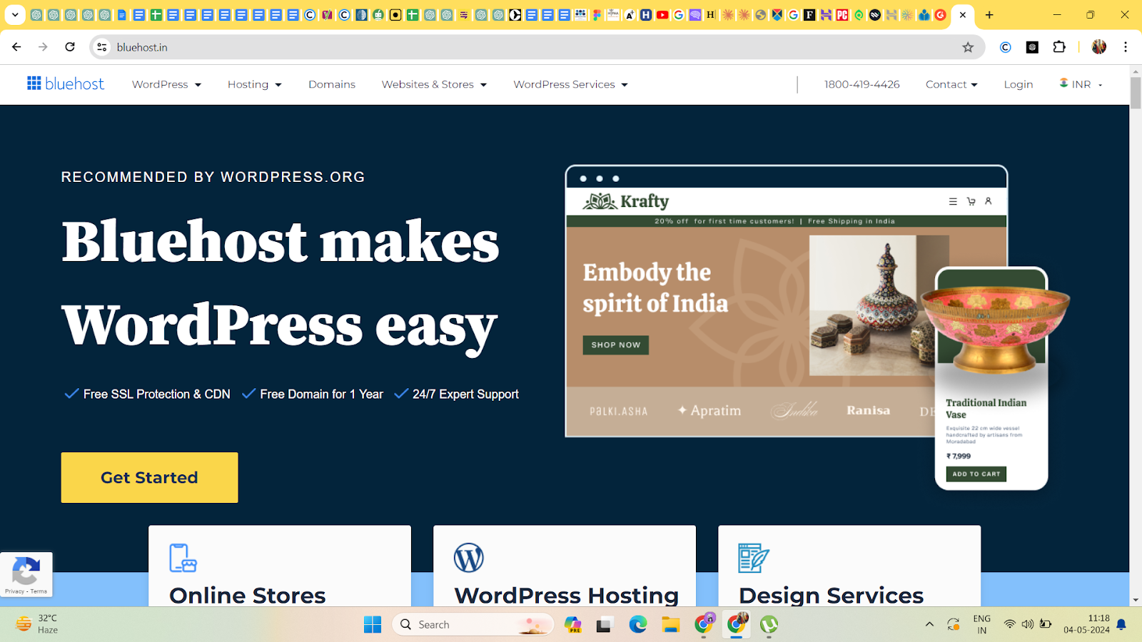Open Copilot from the taskbar
This screenshot has height=642, width=1142.
click(573, 625)
